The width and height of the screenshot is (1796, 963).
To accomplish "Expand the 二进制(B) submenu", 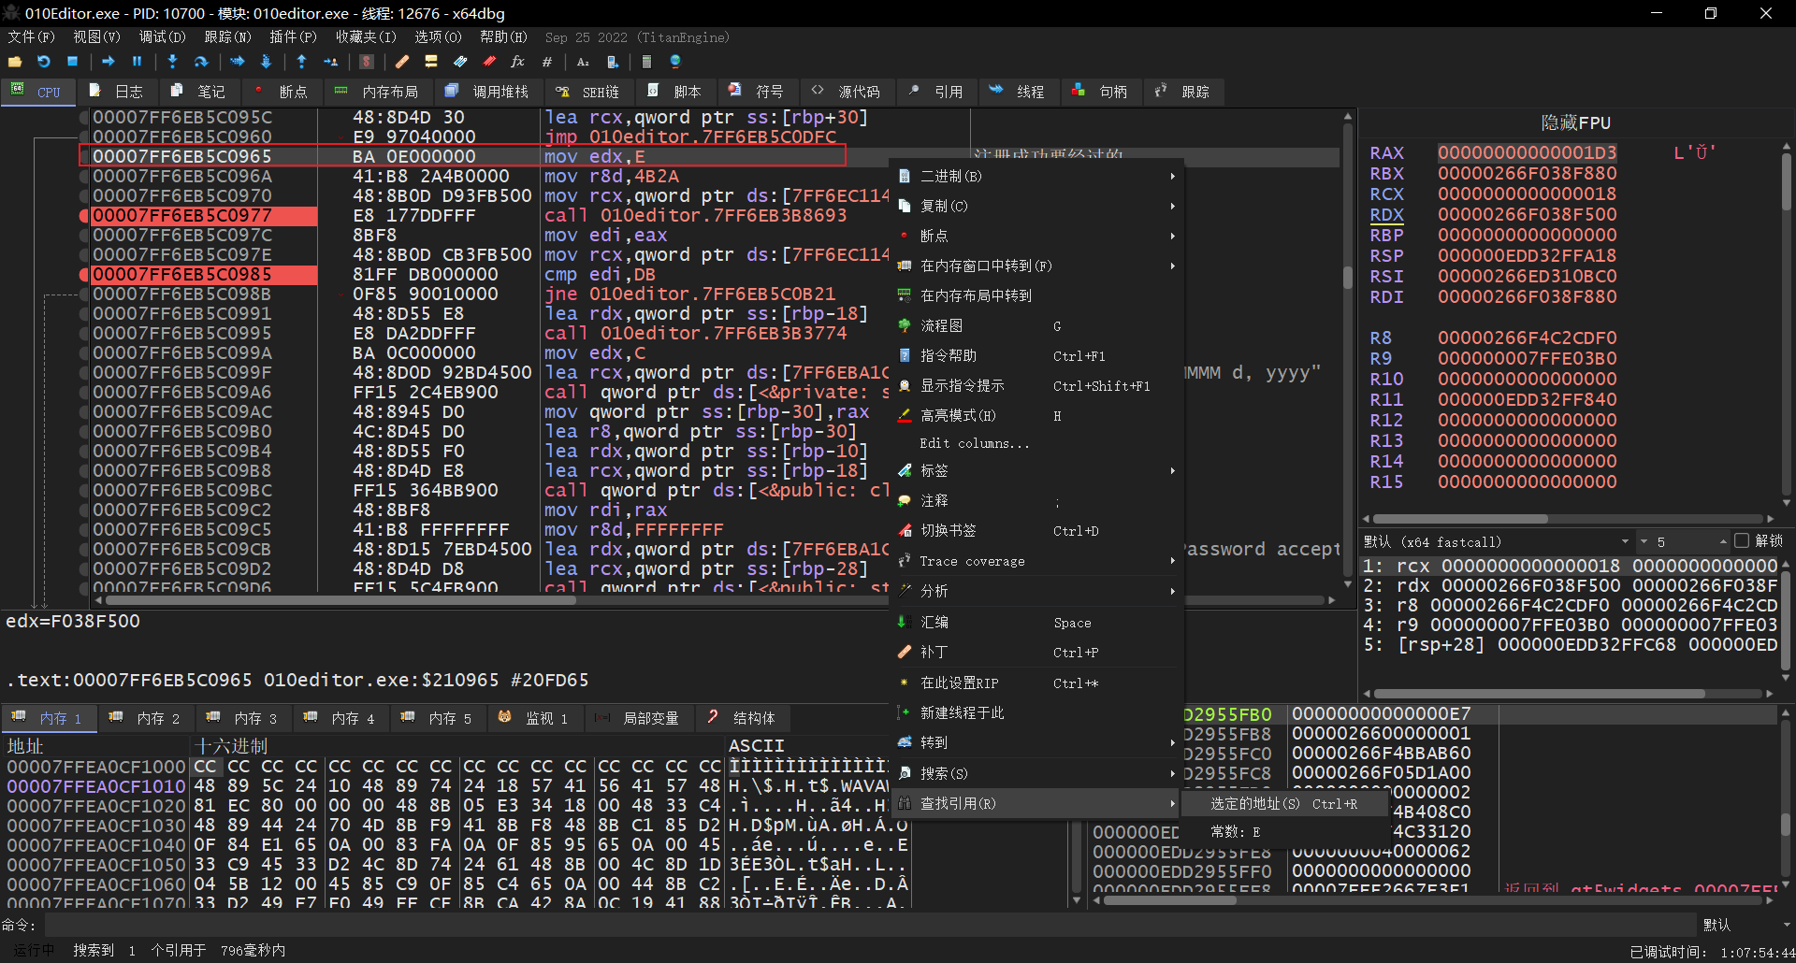I will click(x=951, y=177).
